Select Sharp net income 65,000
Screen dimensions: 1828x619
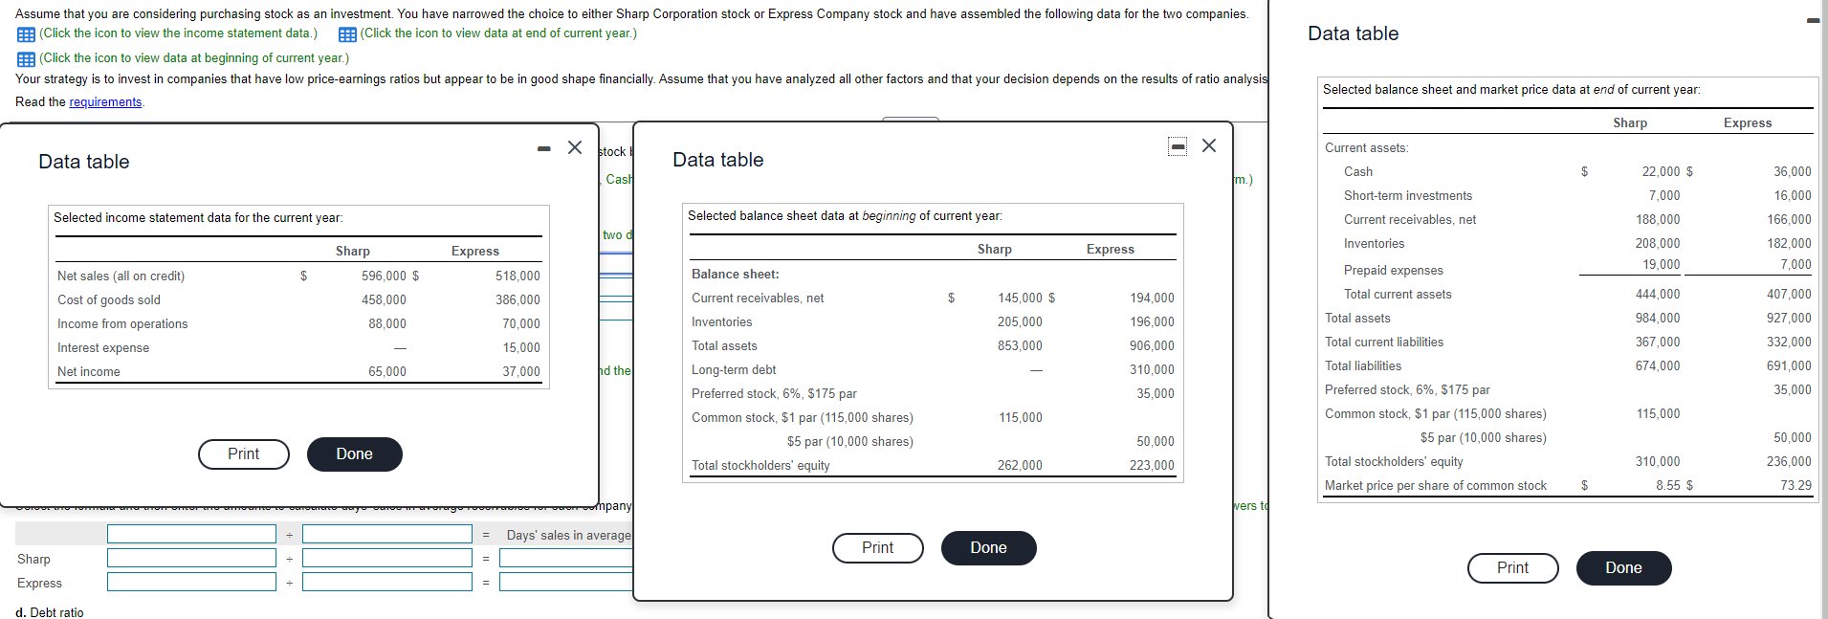(387, 372)
